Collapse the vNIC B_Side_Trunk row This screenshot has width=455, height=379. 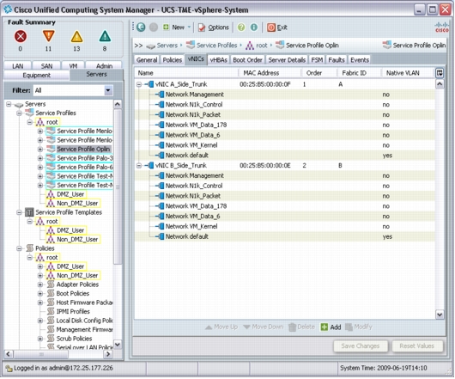(x=139, y=166)
